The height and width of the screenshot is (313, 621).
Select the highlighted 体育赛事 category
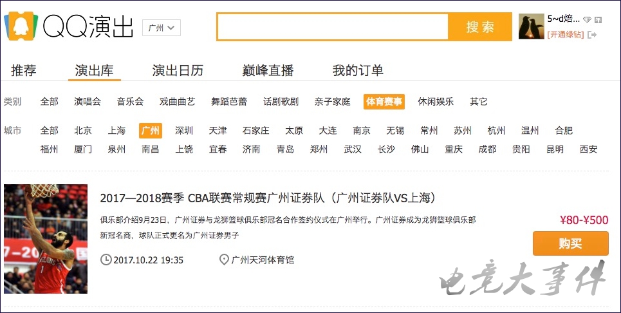tap(384, 101)
